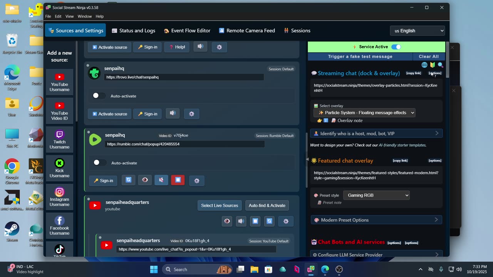Viewport: 493px width, 277px height.
Task: Click the magnifying glass search icon
Action: pyautogui.click(x=441, y=65)
